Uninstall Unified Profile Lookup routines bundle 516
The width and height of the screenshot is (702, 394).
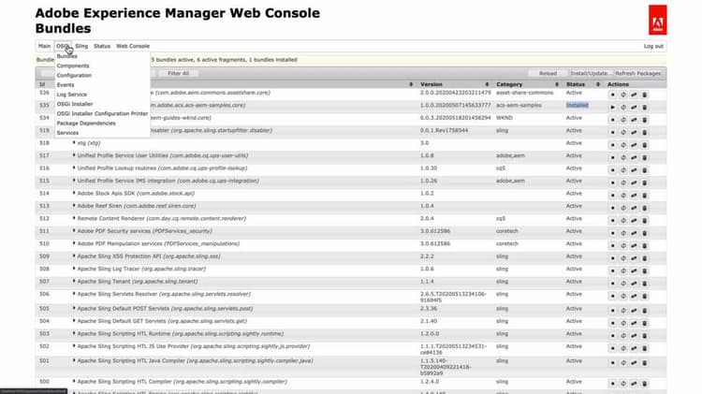point(645,169)
